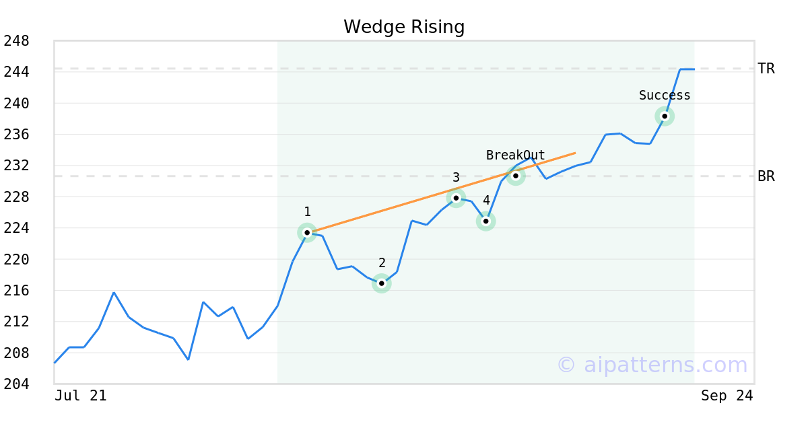Select pattern point 4 marker
The image size is (808, 424).
(x=486, y=221)
